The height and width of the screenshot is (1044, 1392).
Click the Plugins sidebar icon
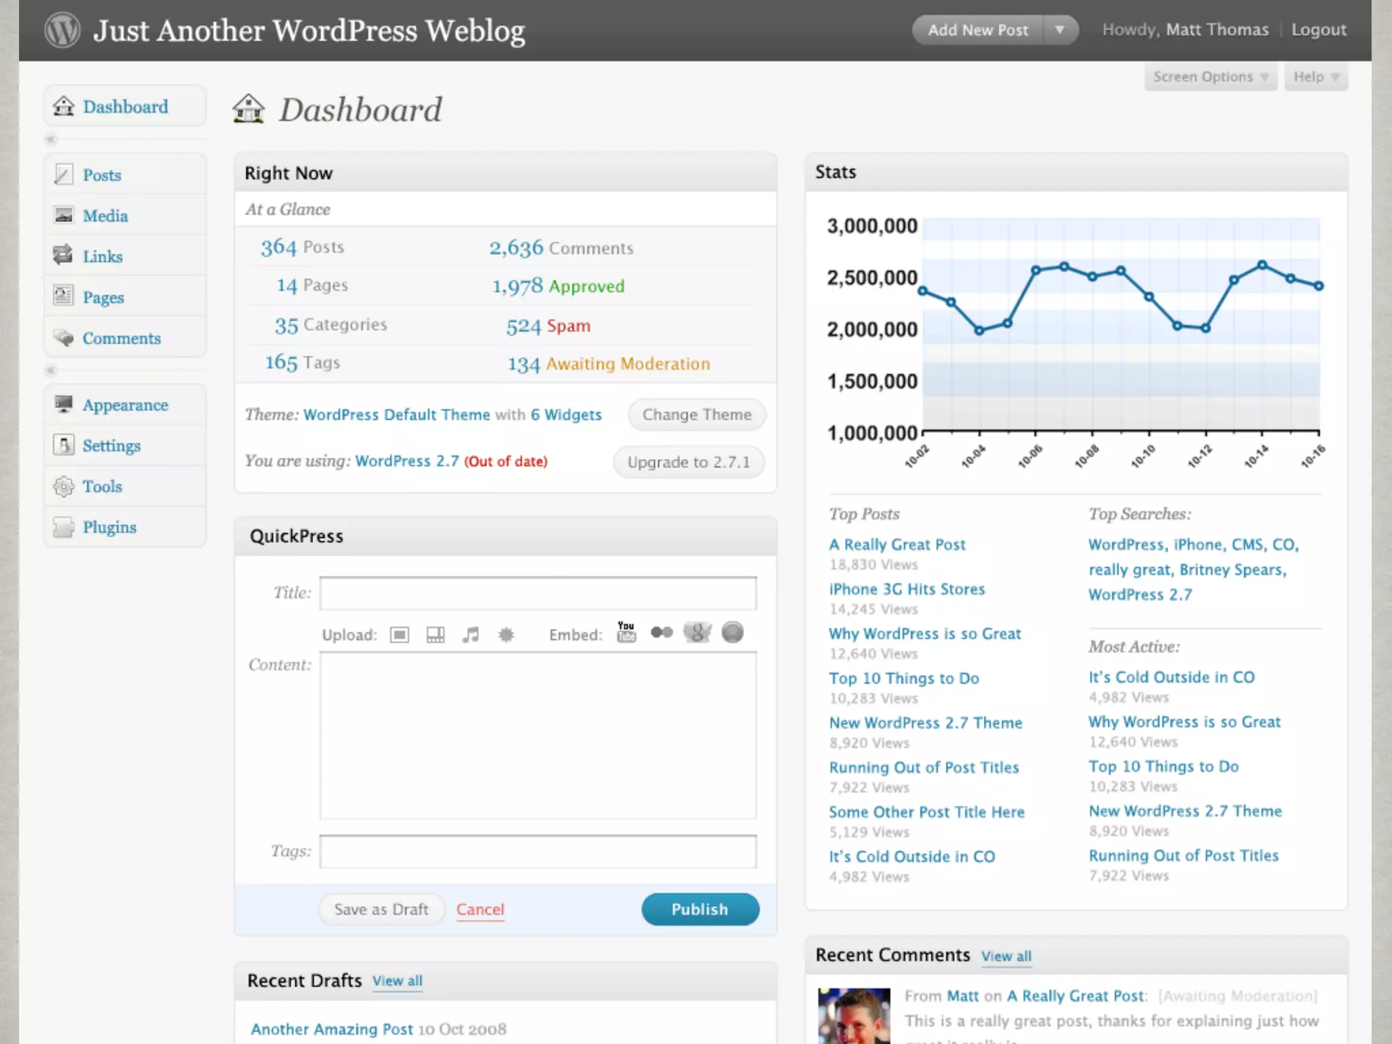pos(63,527)
